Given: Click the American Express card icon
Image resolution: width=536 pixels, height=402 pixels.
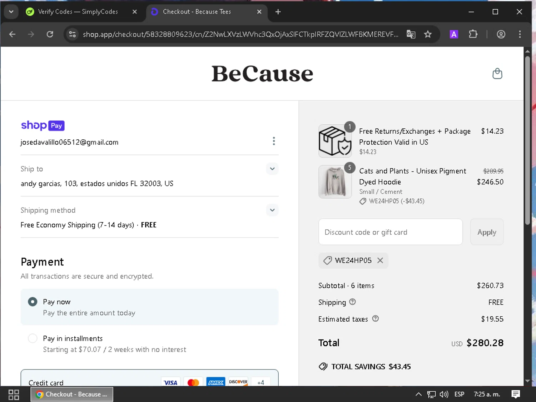Looking at the screenshot, I should [x=216, y=382].
